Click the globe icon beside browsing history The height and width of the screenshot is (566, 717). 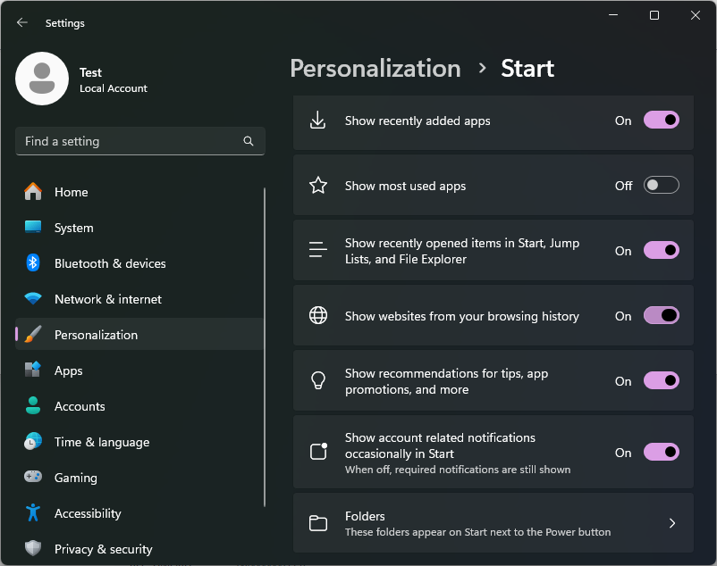click(x=318, y=315)
